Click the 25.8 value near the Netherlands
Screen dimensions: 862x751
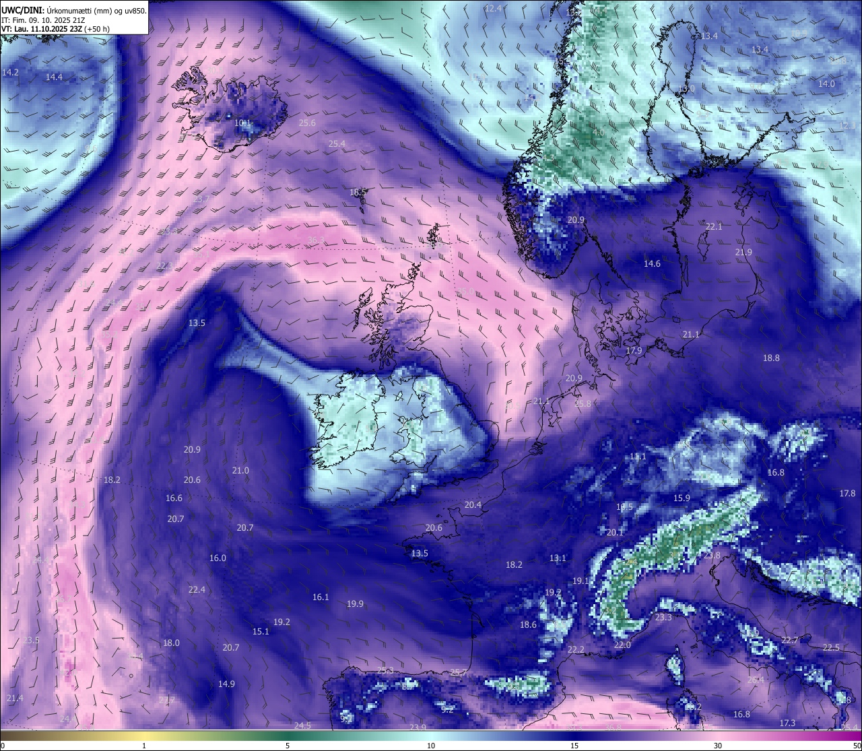pos(583,404)
